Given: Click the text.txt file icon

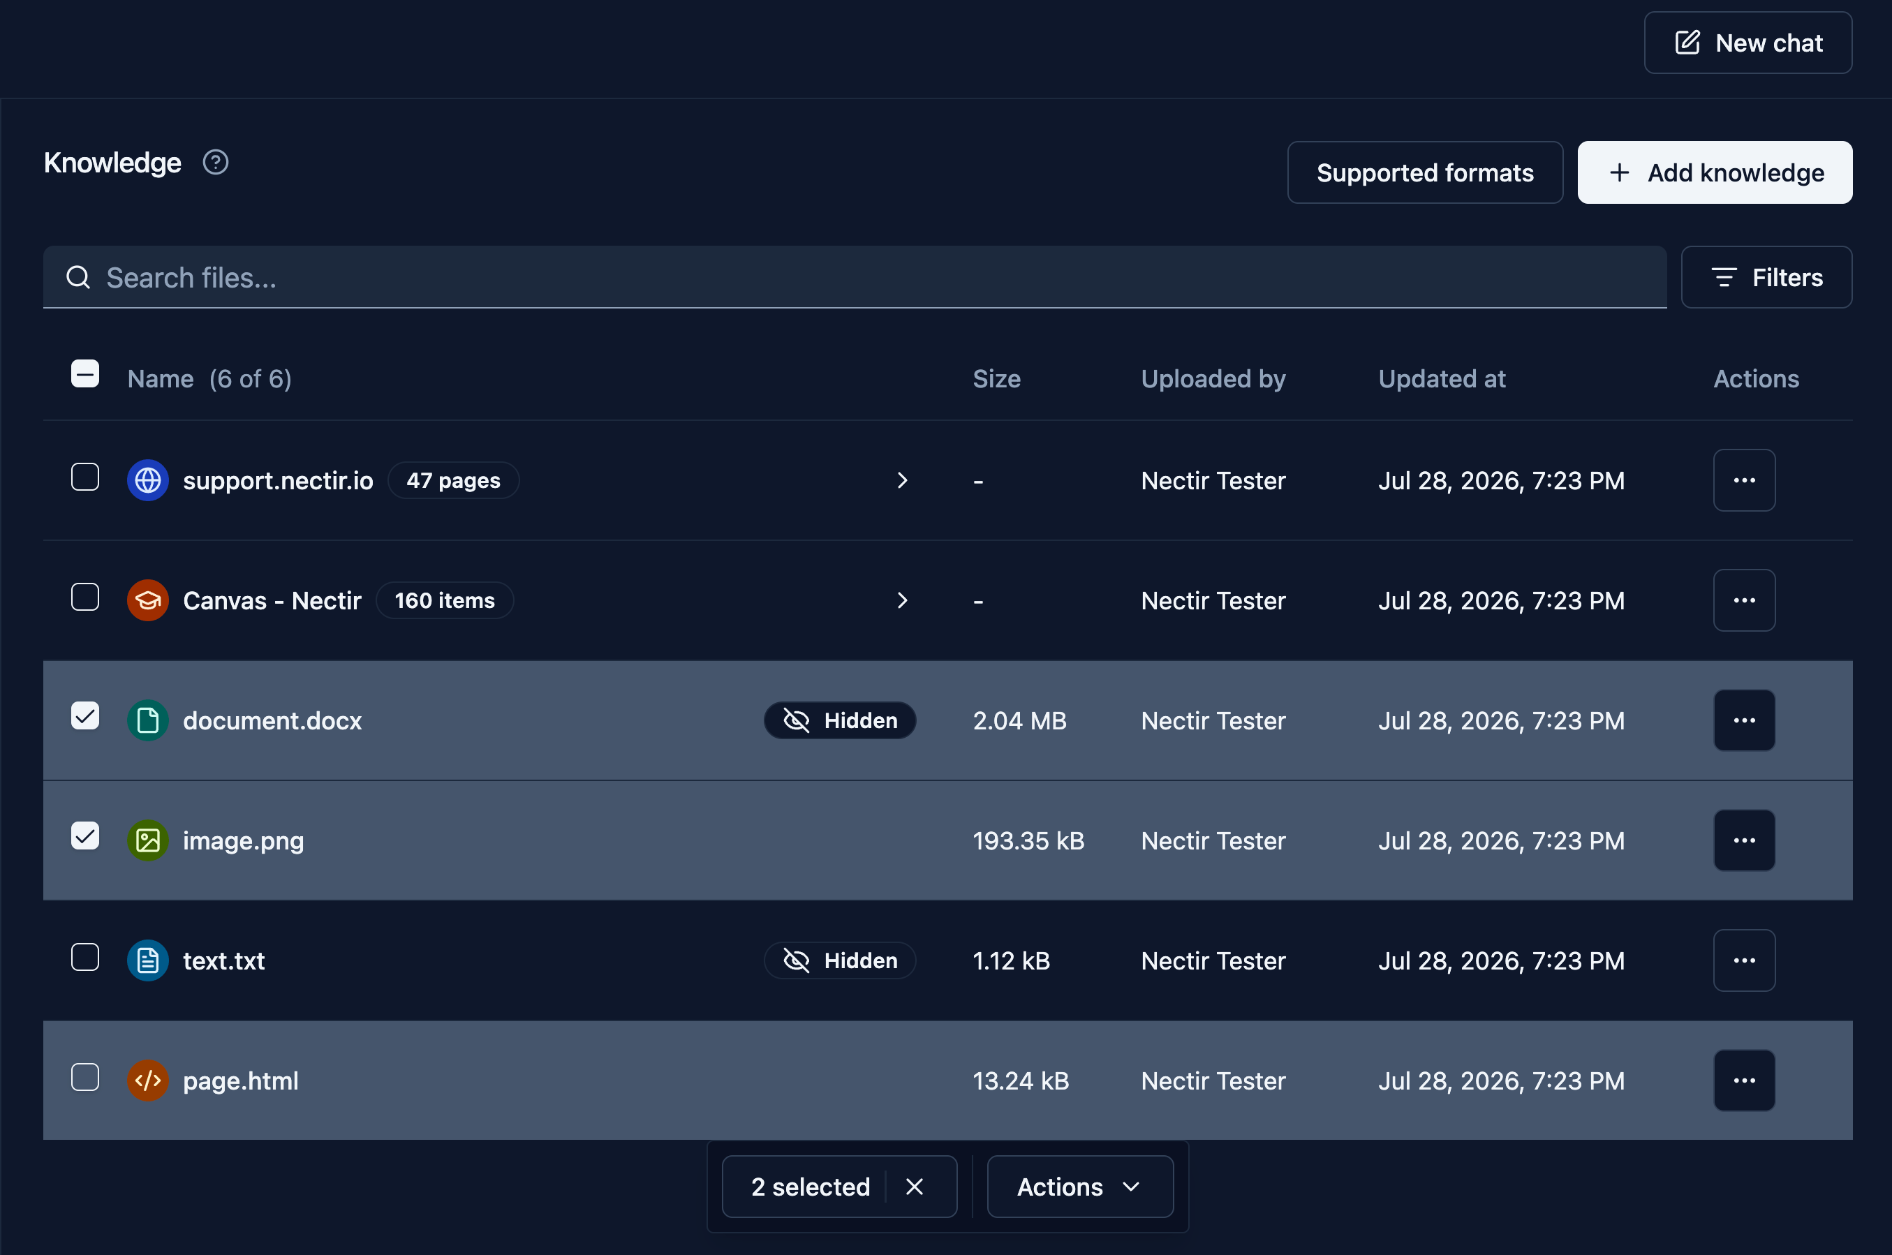Looking at the screenshot, I should 148,960.
